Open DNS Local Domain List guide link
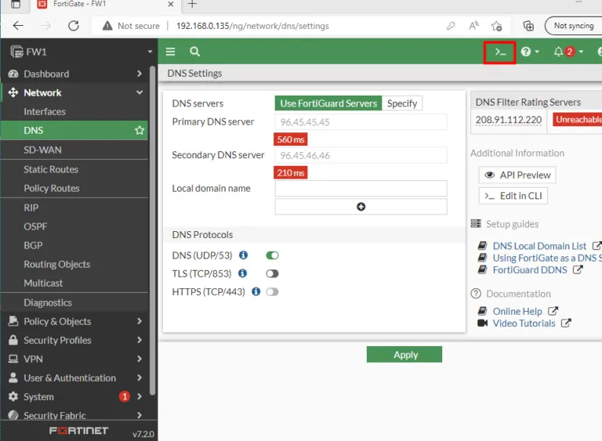 [539, 246]
